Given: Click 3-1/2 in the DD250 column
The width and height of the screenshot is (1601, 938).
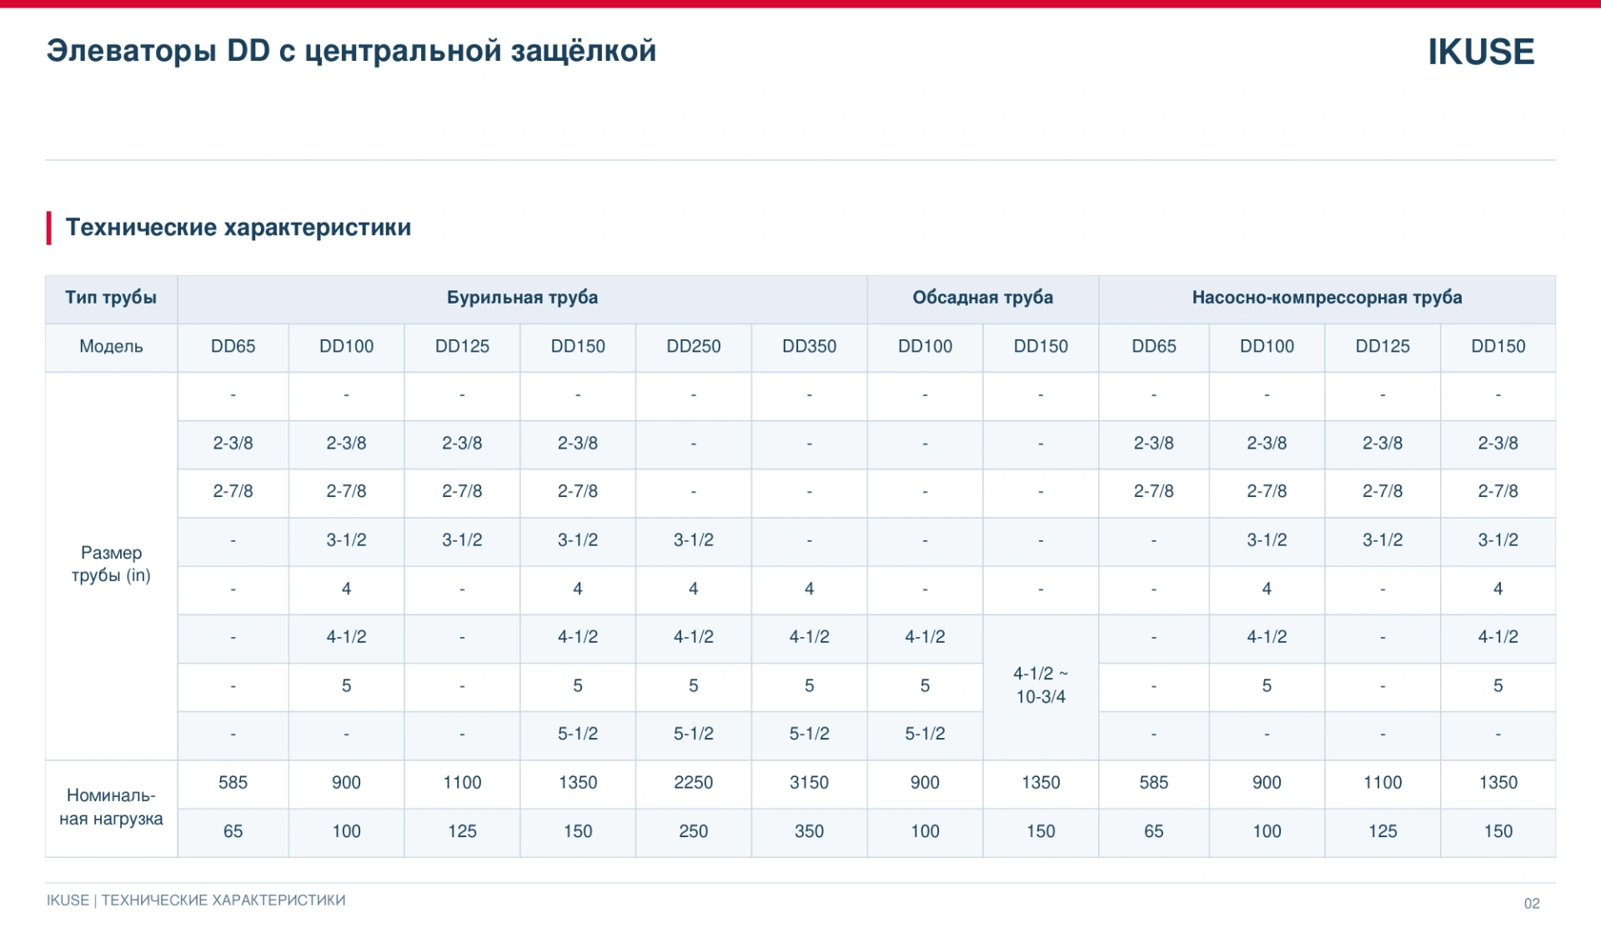Looking at the screenshot, I should (x=693, y=540).
